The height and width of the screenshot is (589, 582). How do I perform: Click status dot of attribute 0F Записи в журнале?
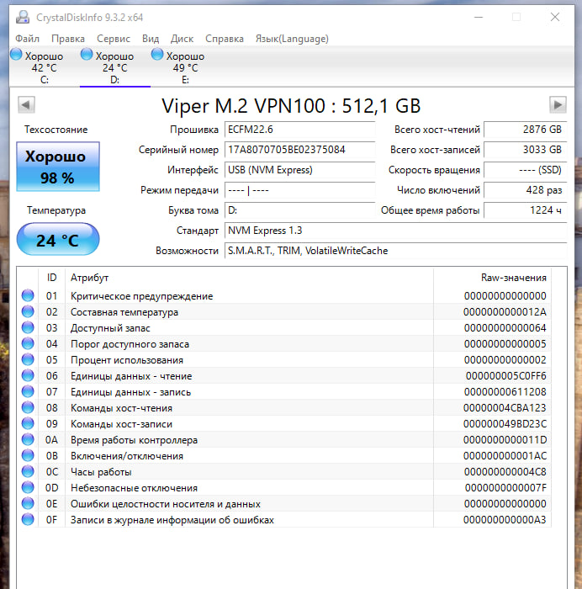click(28, 519)
